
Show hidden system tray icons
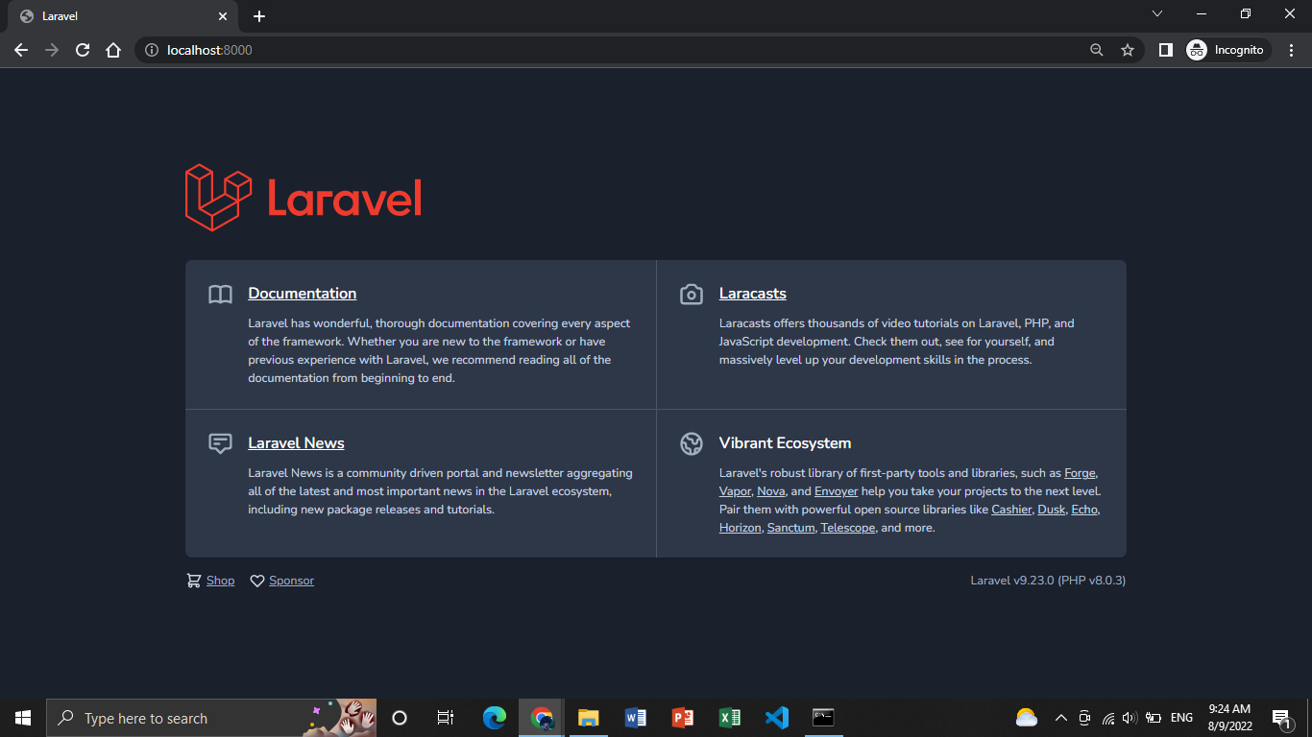1061,718
